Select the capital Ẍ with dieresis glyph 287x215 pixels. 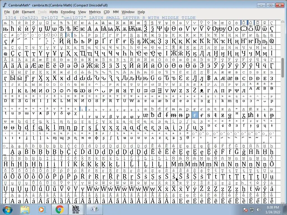pyautogui.click(x=174, y=189)
